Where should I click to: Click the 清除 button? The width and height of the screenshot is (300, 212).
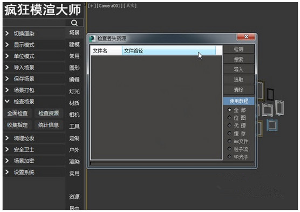click(x=238, y=90)
